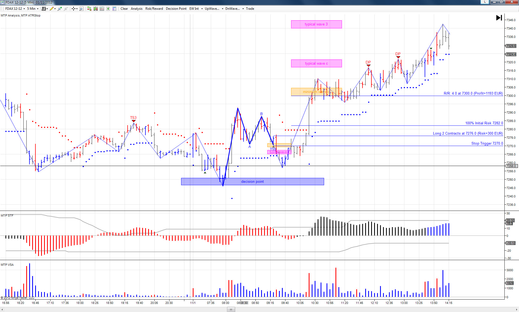Expand the DnWave dropdown arrow

[x=243, y=9]
